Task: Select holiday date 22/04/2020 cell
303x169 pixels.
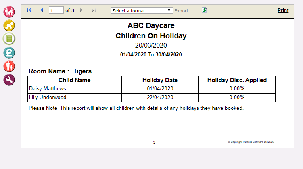Action: pos(160,98)
